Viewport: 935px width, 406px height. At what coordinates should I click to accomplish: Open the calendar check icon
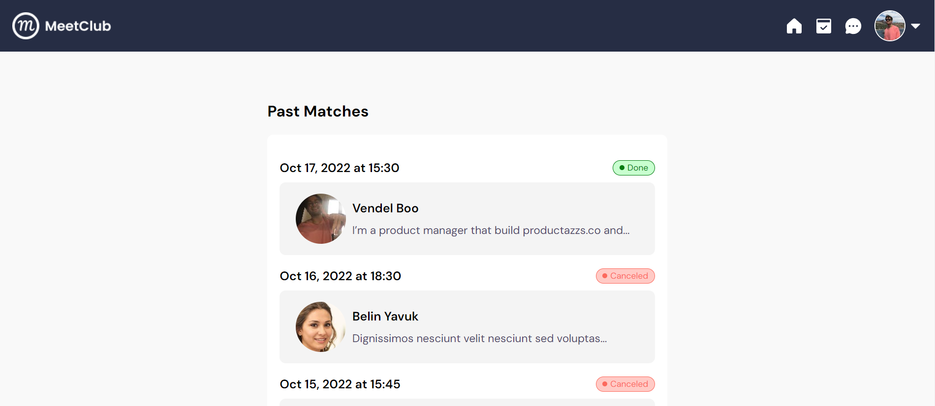coord(823,26)
